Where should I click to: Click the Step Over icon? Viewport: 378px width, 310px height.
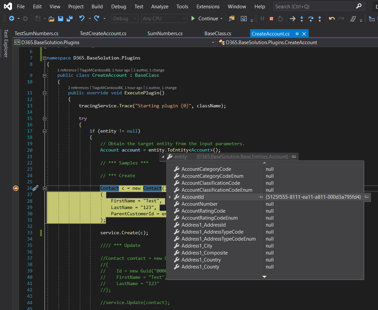click(x=311, y=19)
